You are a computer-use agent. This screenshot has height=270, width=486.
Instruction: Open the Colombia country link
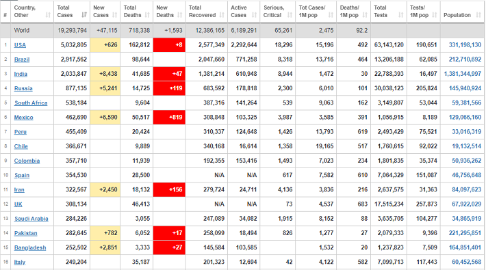click(x=27, y=161)
